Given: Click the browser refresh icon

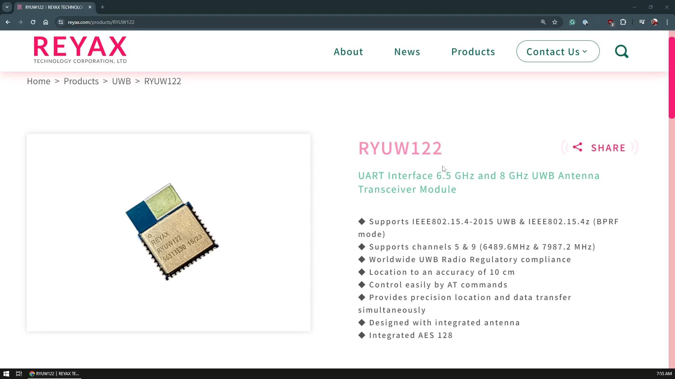Looking at the screenshot, I should 32,22.
